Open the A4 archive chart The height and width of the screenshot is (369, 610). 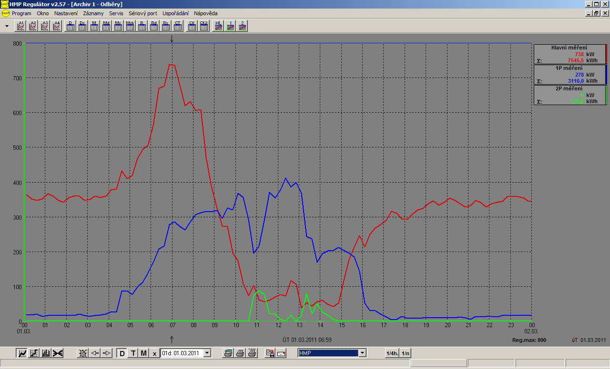(x=57, y=26)
